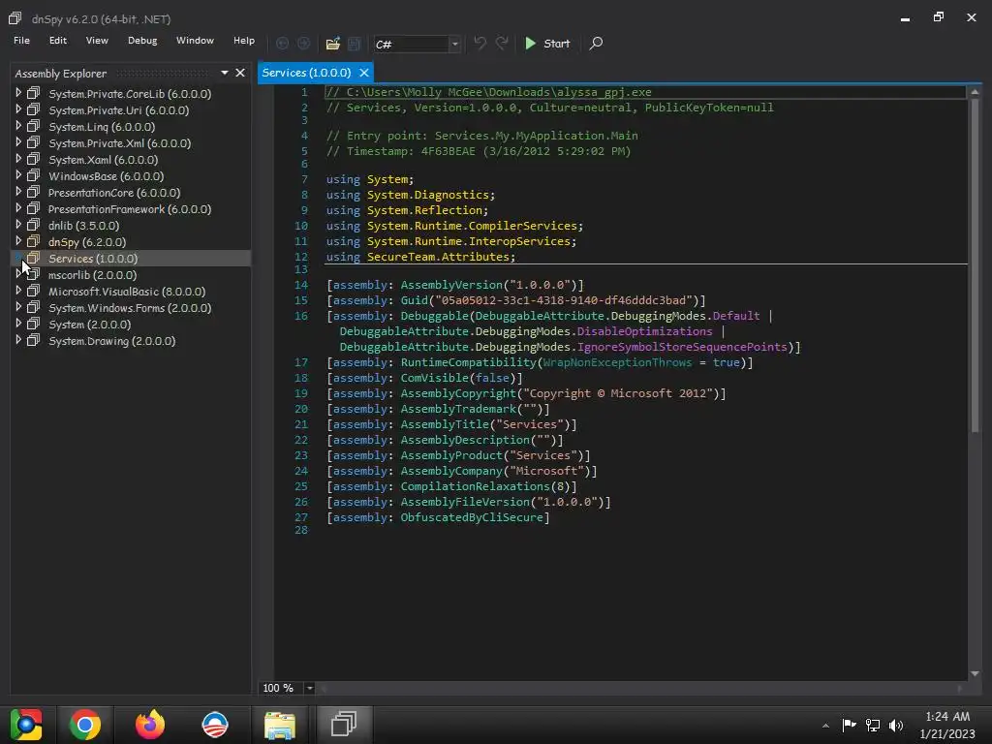Expand mscorlib (2.0.0.0) node

pos(18,274)
